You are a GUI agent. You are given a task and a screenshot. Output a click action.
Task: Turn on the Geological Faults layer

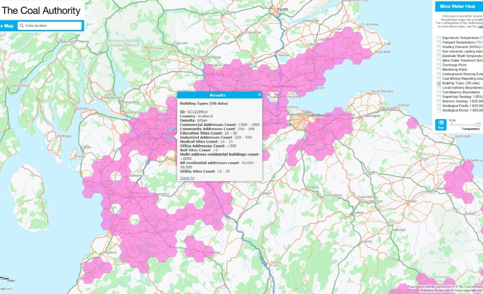(439, 106)
